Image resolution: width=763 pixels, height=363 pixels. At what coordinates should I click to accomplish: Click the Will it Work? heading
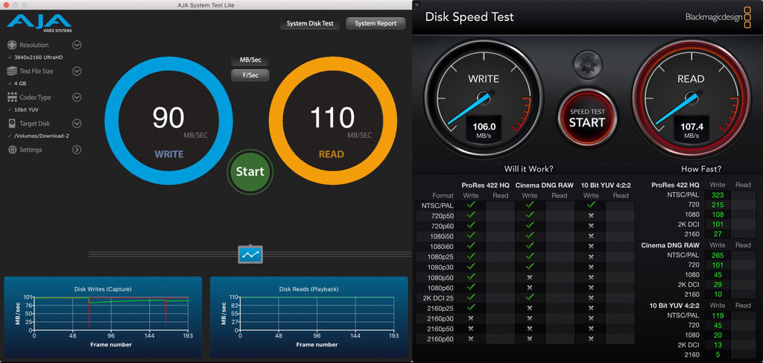click(529, 169)
